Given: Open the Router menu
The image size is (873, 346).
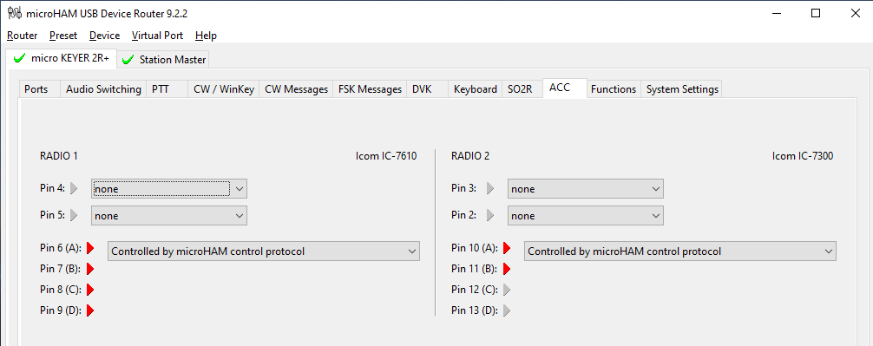Looking at the screenshot, I should click(x=23, y=35).
